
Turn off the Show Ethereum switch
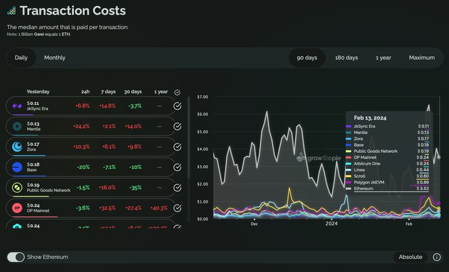pos(16,257)
